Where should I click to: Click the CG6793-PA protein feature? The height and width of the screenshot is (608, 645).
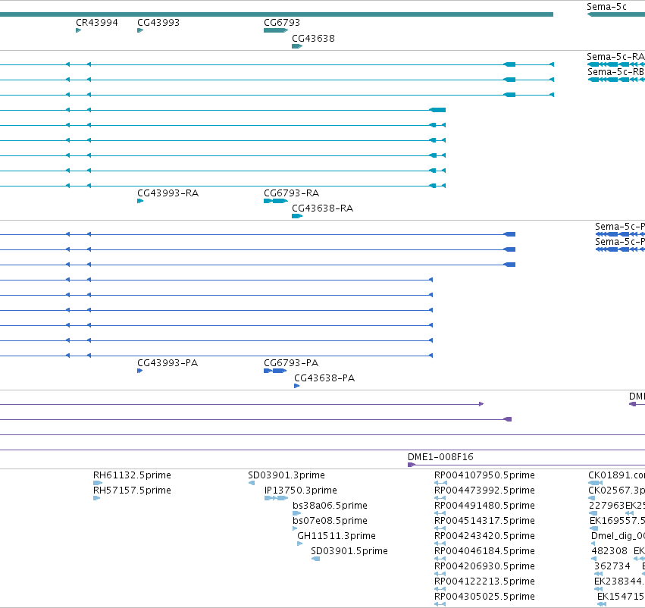(x=275, y=371)
